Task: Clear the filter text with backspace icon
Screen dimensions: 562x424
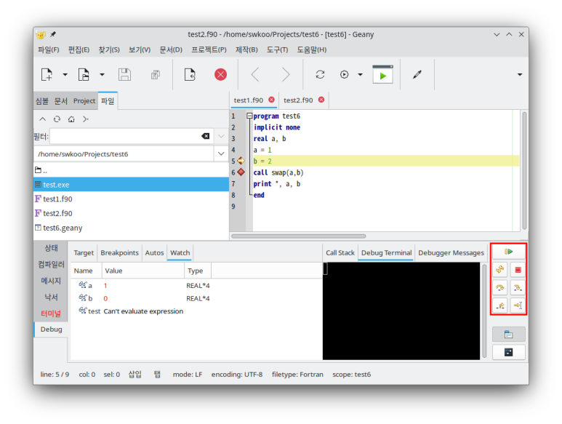Action: pyautogui.click(x=205, y=136)
